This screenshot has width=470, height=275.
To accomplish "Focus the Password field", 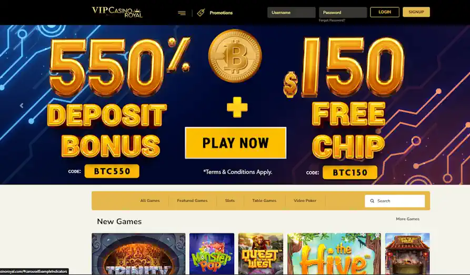I will click(343, 13).
